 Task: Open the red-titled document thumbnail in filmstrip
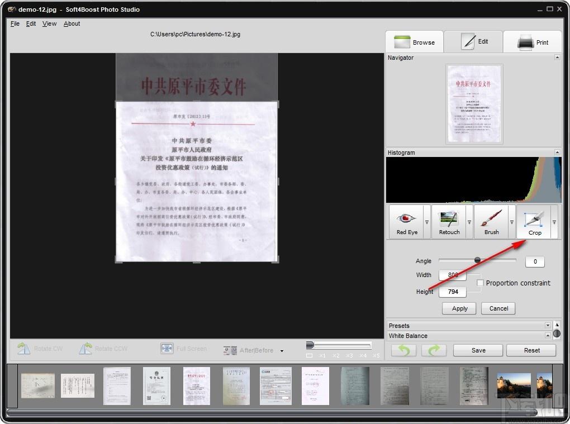196,386
